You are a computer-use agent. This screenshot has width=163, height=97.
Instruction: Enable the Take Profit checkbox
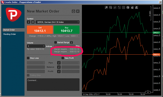63,58
